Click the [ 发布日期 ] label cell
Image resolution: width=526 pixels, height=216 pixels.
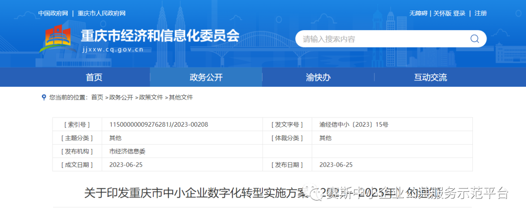[x=287, y=165]
